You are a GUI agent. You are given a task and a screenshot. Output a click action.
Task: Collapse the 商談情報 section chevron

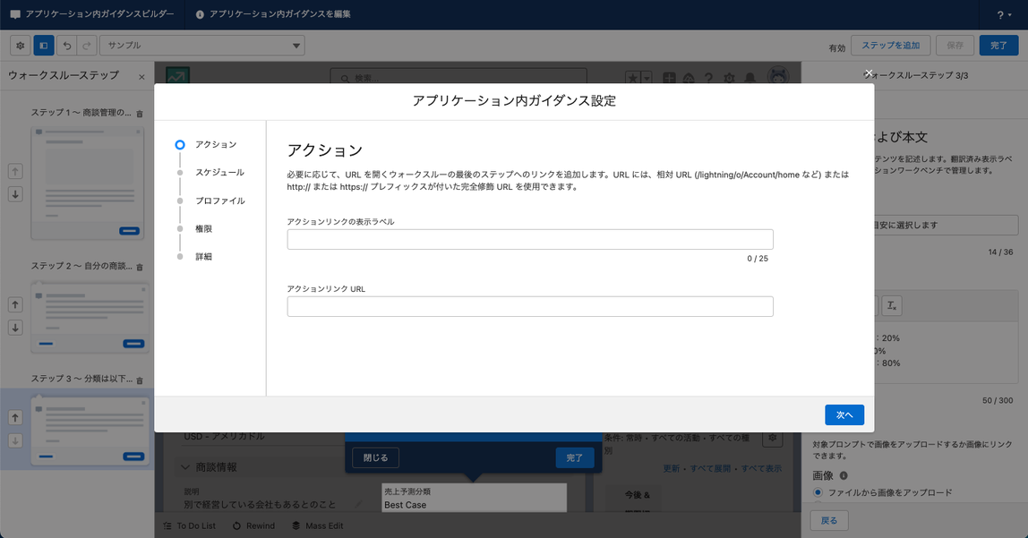point(184,467)
